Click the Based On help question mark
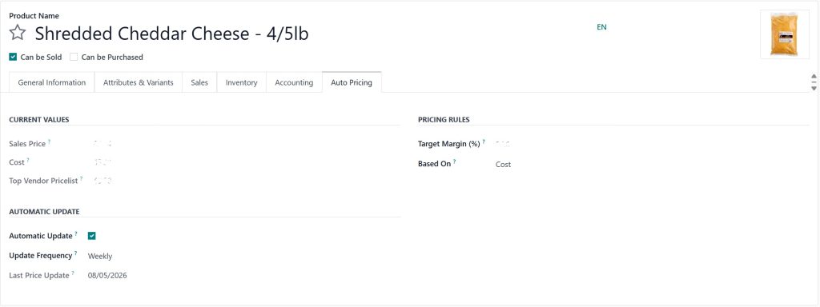The image size is (820, 307). pyautogui.click(x=455, y=161)
